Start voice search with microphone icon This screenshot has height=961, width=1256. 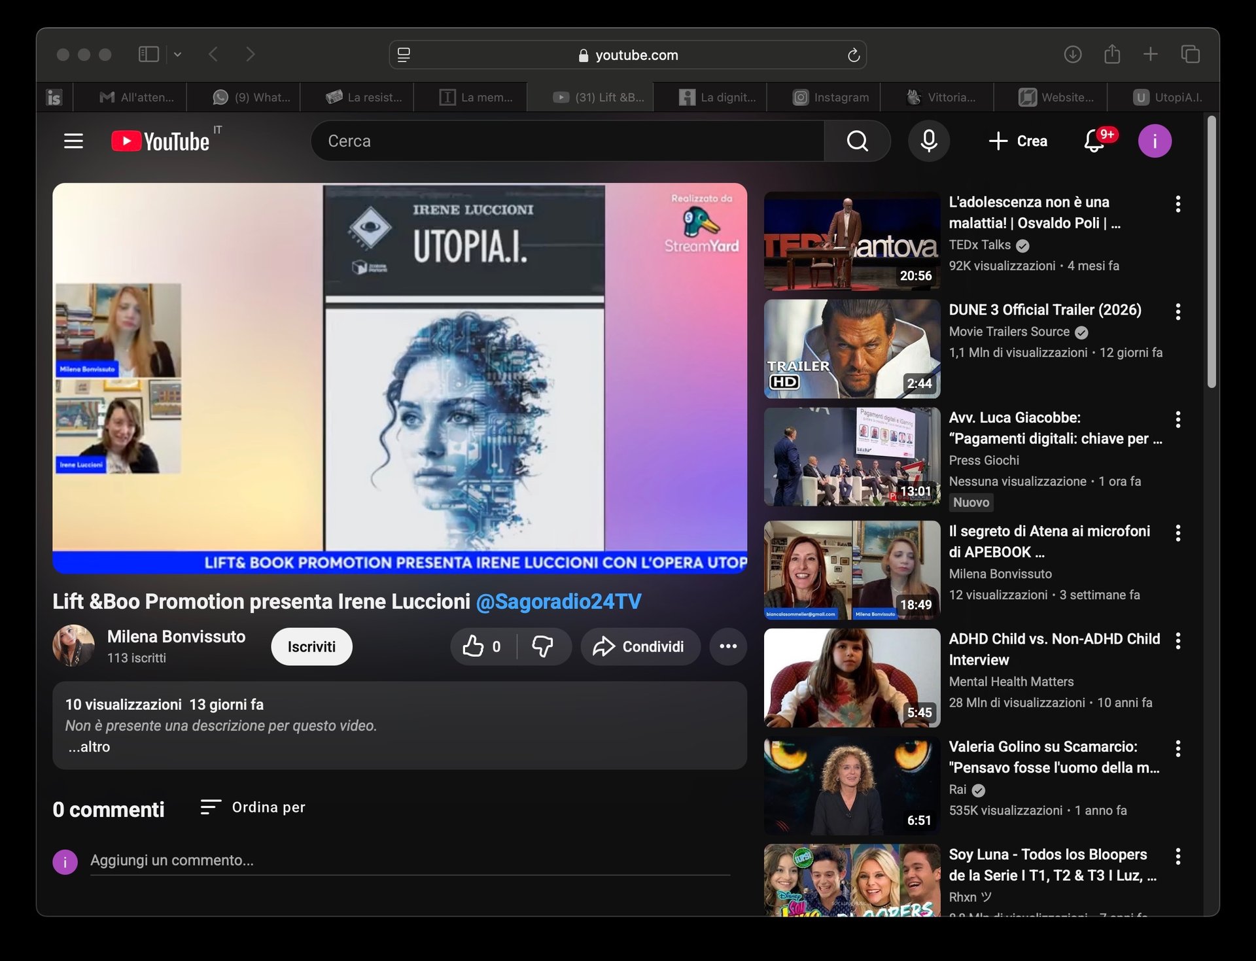[928, 141]
